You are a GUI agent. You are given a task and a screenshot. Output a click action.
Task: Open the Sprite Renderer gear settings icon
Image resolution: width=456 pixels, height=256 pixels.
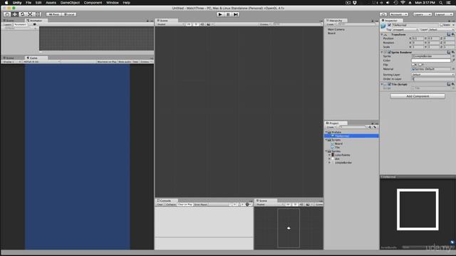pos(453,52)
